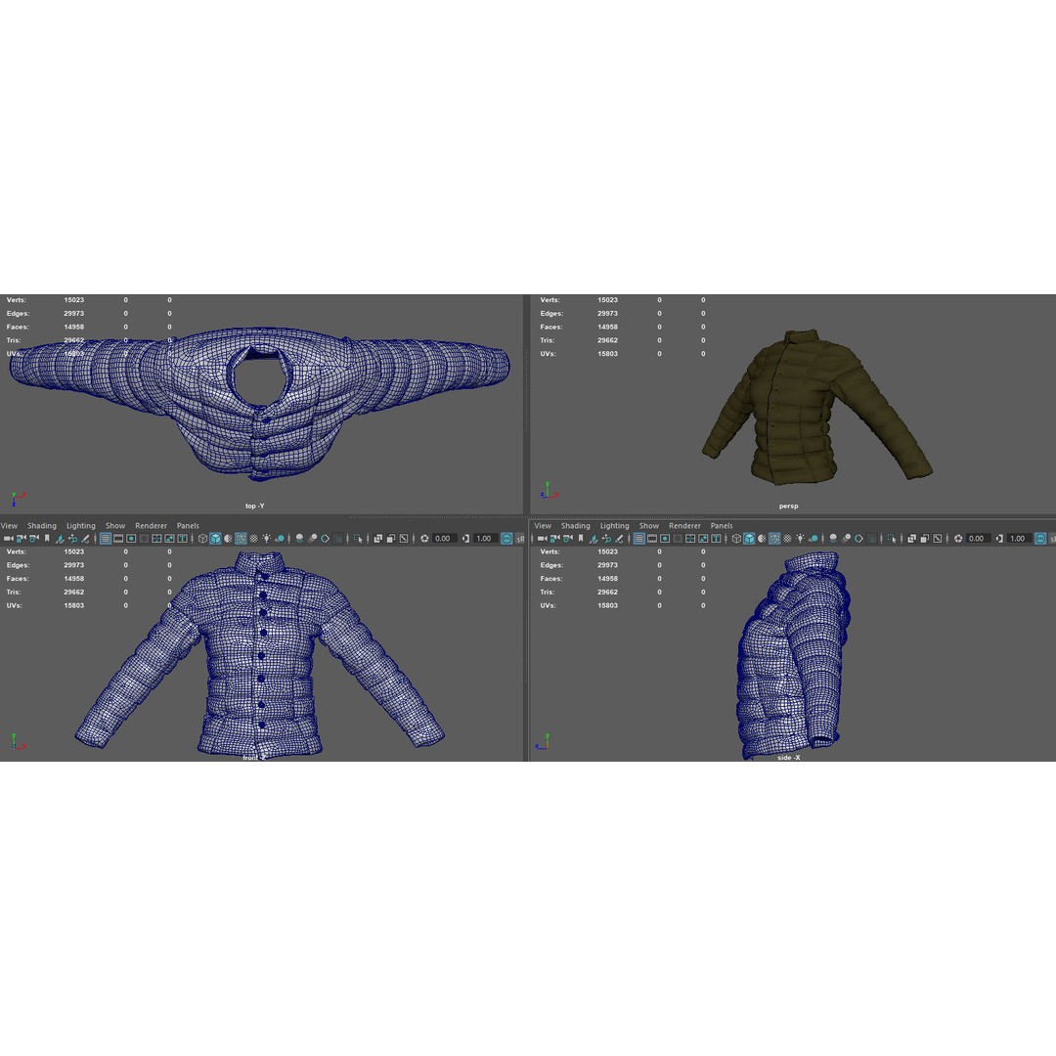
Task: Click Motion Blur icon in front panel toolbar
Action: coord(313,538)
